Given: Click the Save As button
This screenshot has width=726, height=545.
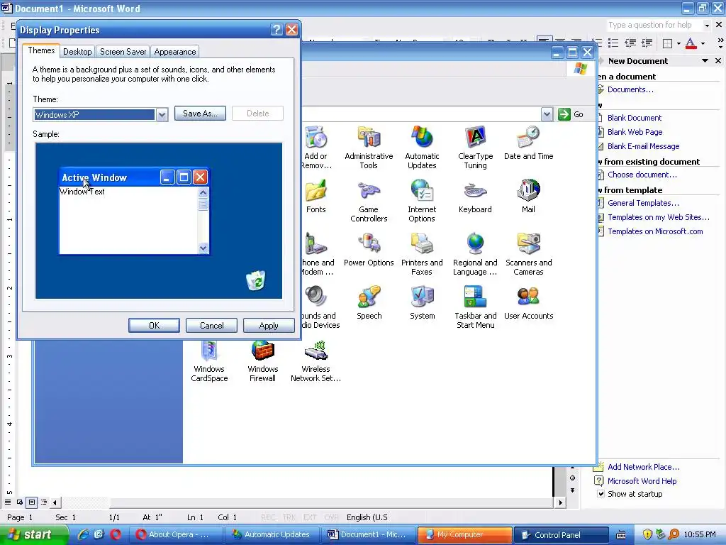Looking at the screenshot, I should point(200,113).
